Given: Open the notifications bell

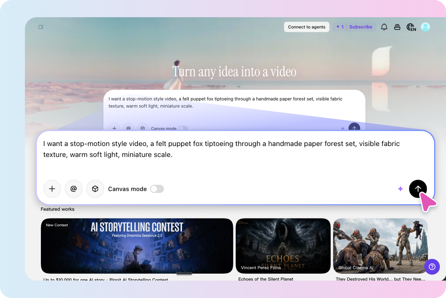Looking at the screenshot, I should coord(384,27).
